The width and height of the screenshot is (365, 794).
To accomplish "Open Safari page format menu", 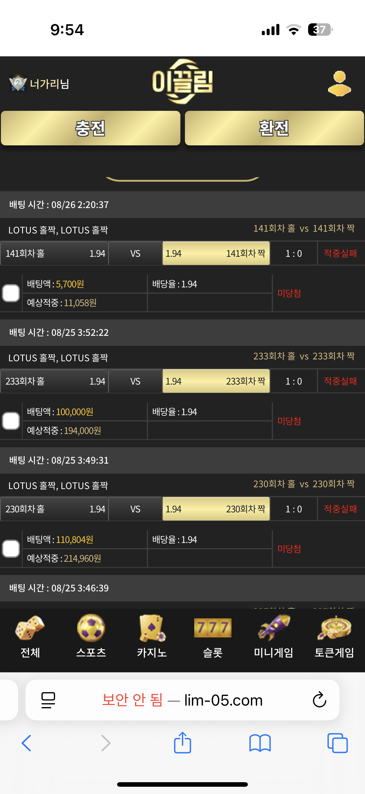I will point(48,700).
